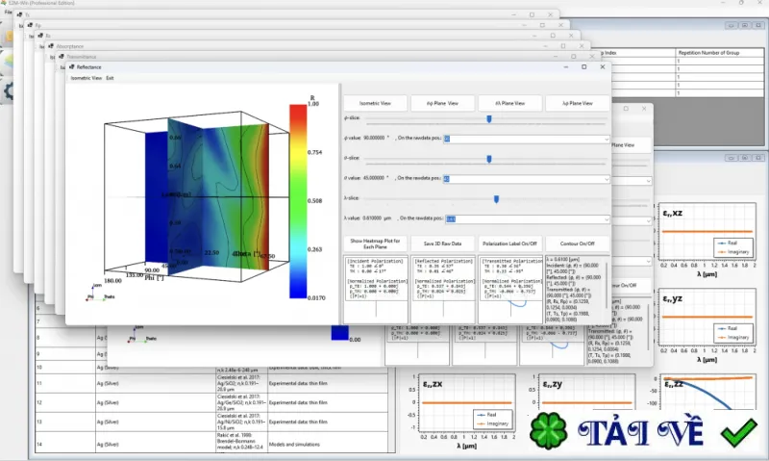
Task: Click the R reflectance color bar legend
Action: (298, 201)
